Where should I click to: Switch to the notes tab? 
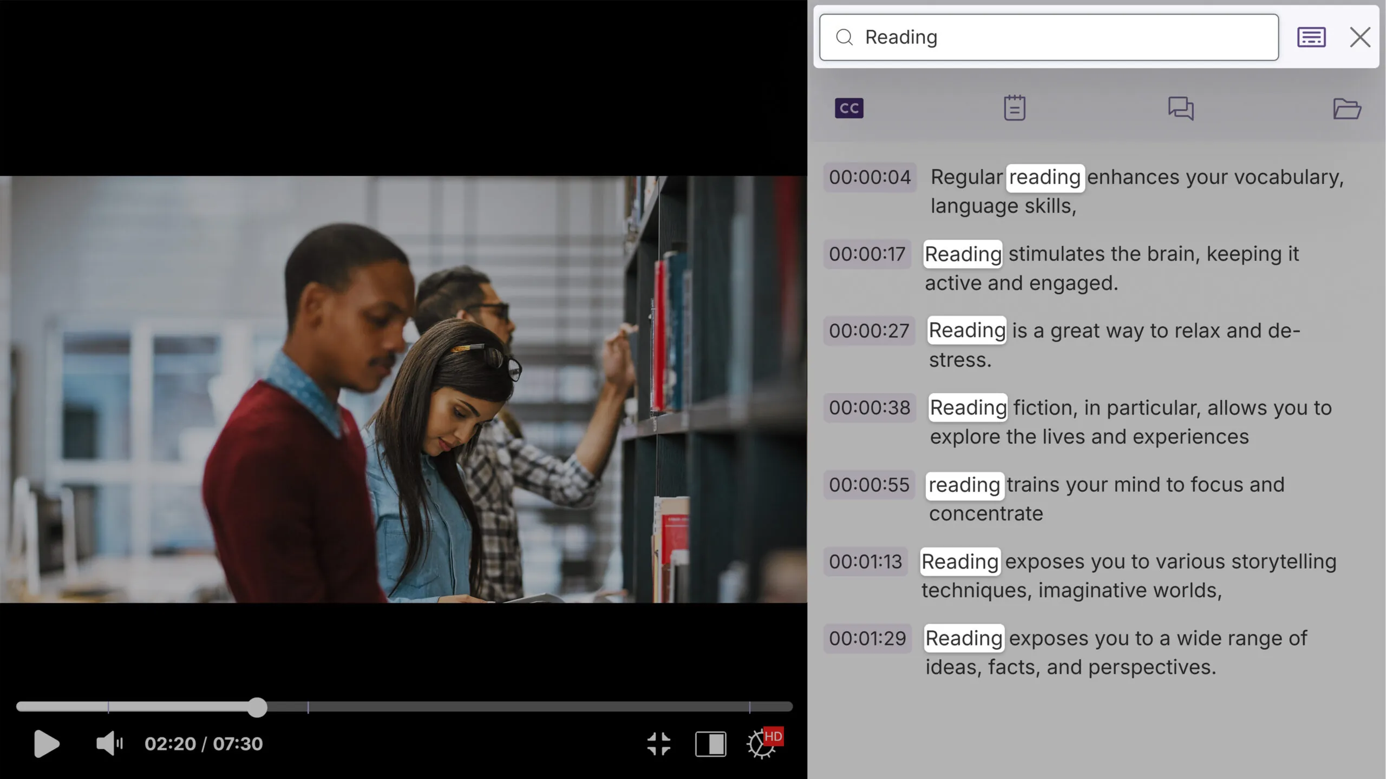click(1014, 108)
